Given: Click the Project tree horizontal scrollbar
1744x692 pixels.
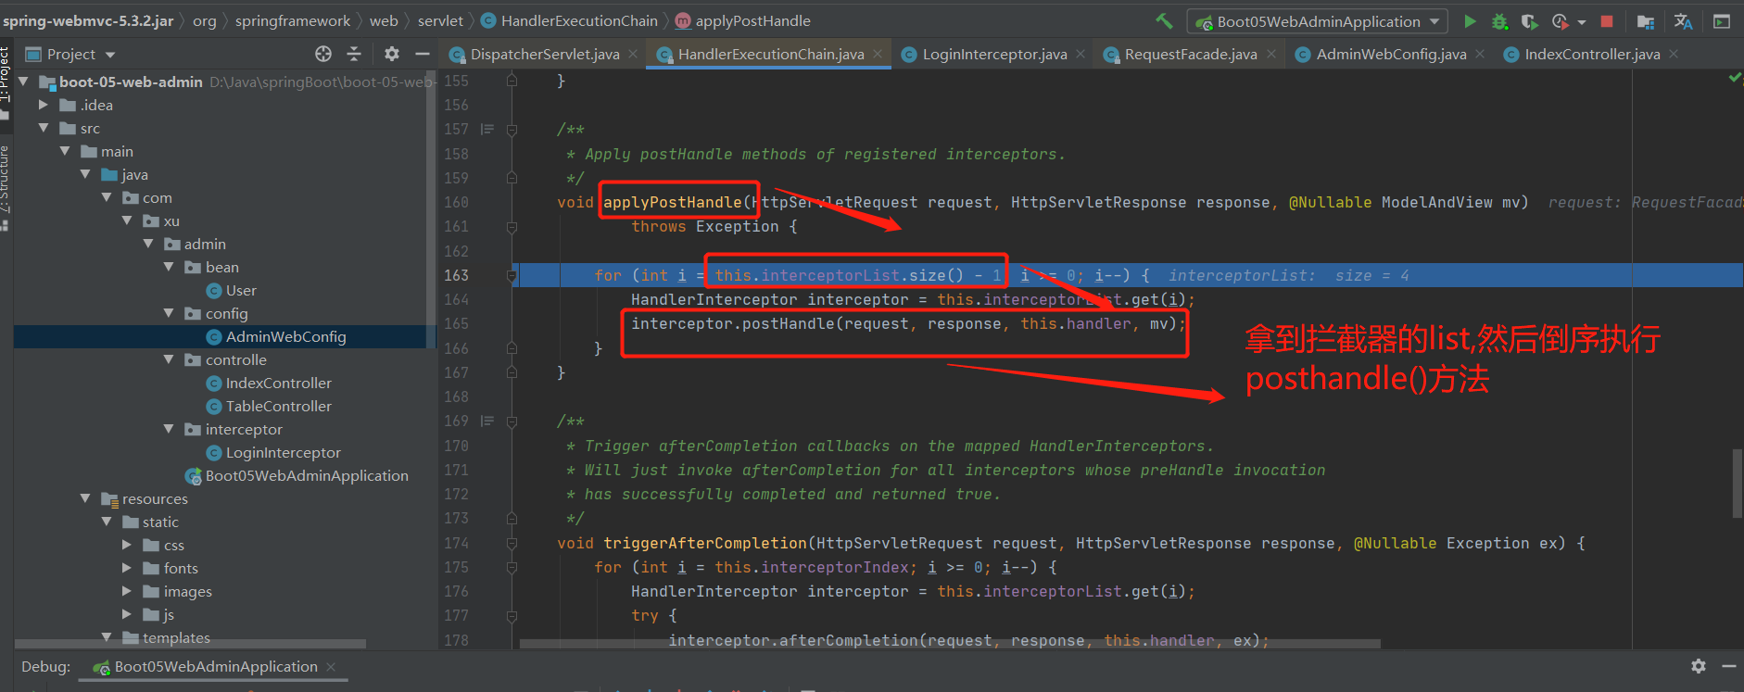Looking at the screenshot, I should [190, 643].
